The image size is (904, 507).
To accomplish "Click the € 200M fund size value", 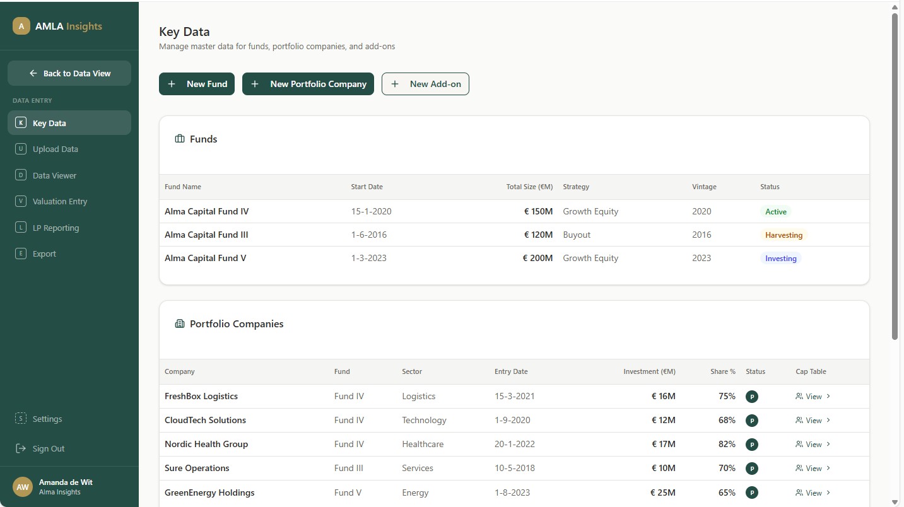I will coord(538,258).
